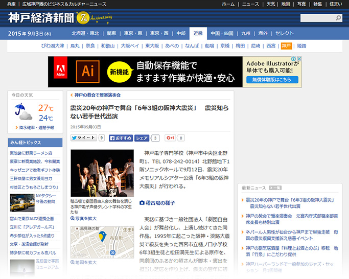Open 東池袋に野菜ラーメン店 topic
This screenshot has height=279, width=349.
click(31, 153)
